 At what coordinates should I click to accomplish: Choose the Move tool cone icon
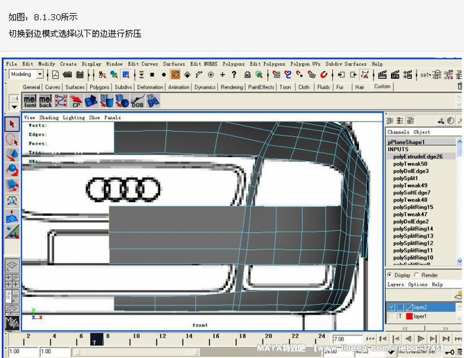point(12,155)
